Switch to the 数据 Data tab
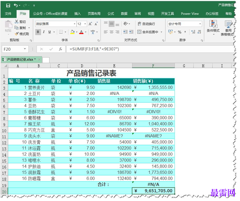 tap(124, 14)
